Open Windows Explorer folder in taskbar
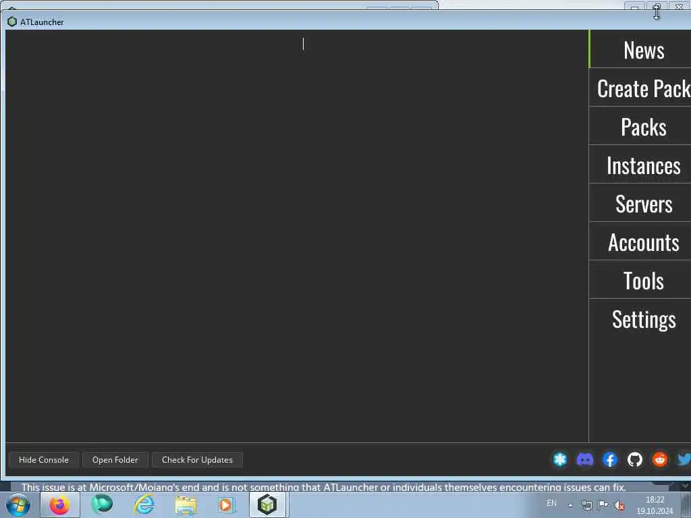The height and width of the screenshot is (518, 691). [x=186, y=505]
